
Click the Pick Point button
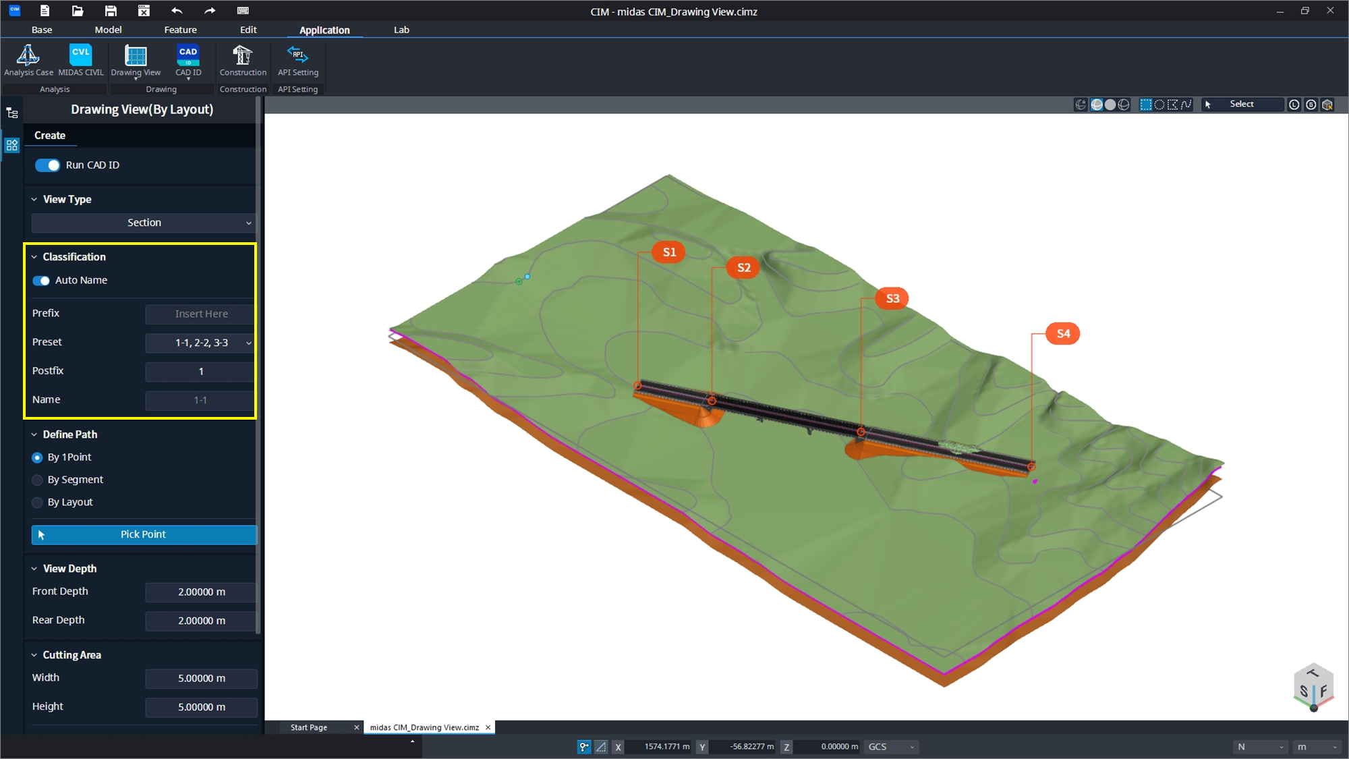pos(144,534)
